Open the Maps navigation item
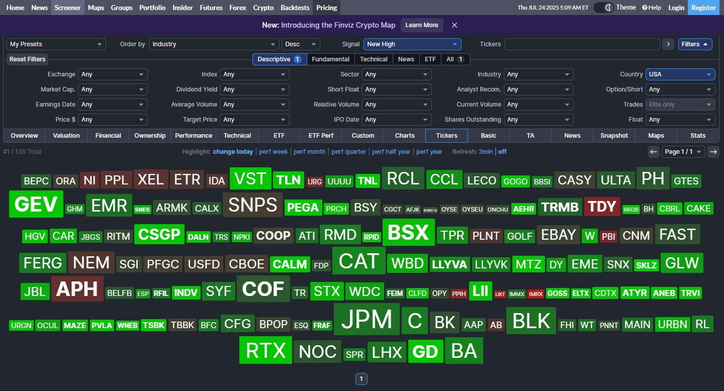Image resolution: width=724 pixels, height=391 pixels. [x=96, y=8]
